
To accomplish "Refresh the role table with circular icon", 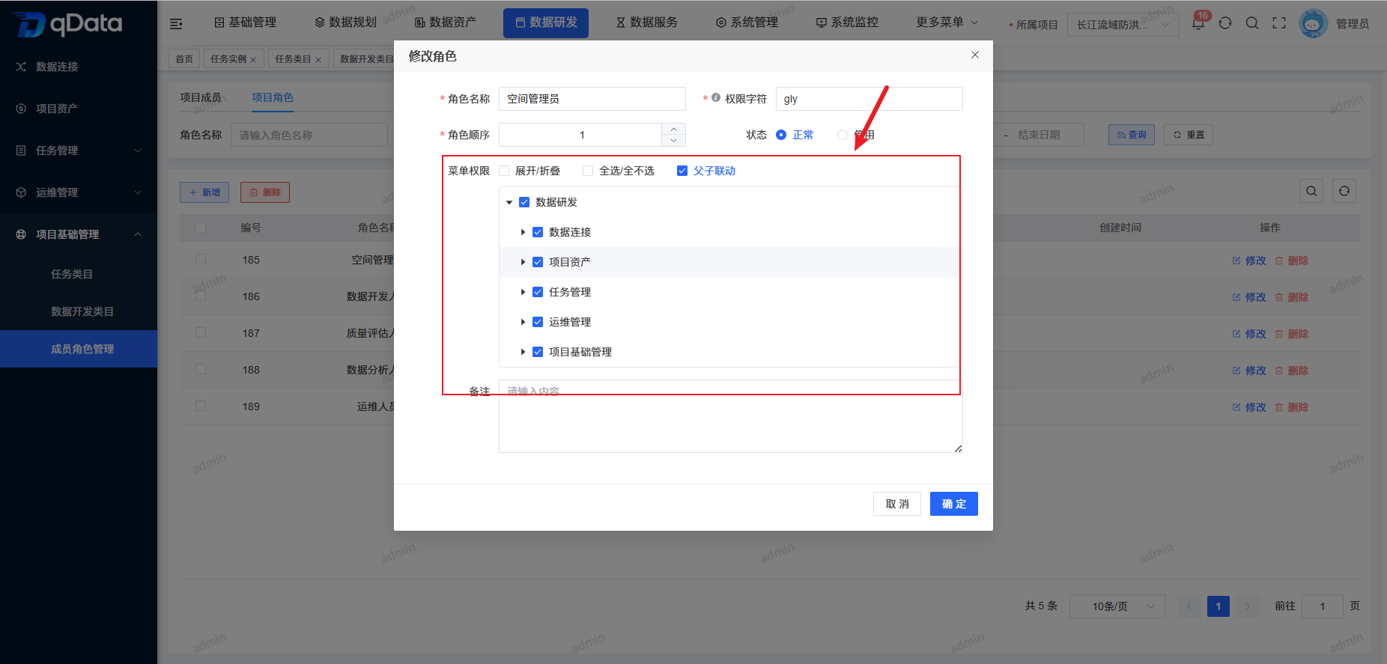I will point(1344,191).
